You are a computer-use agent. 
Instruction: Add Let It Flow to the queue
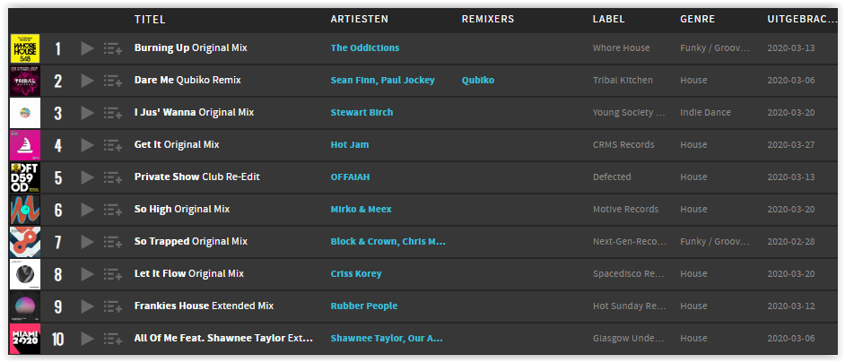coord(113,274)
